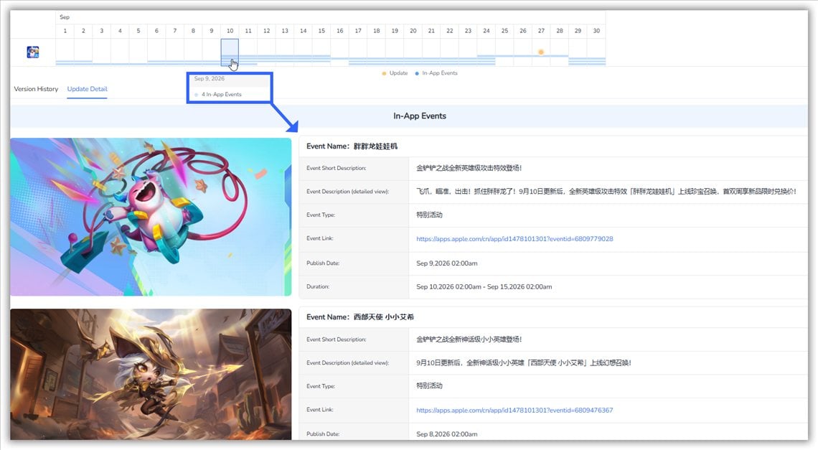Click the 'Sep 9, 2026' tooltip date
This screenshot has height=450, width=818.
coord(210,78)
